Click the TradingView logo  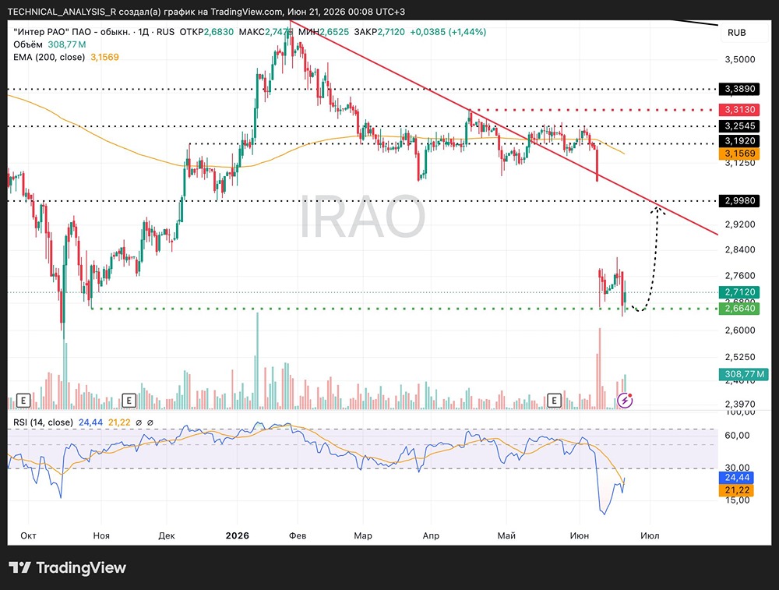tap(68, 567)
